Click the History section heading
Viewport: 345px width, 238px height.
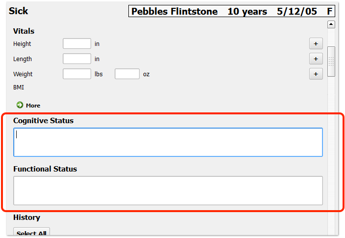[26, 217]
